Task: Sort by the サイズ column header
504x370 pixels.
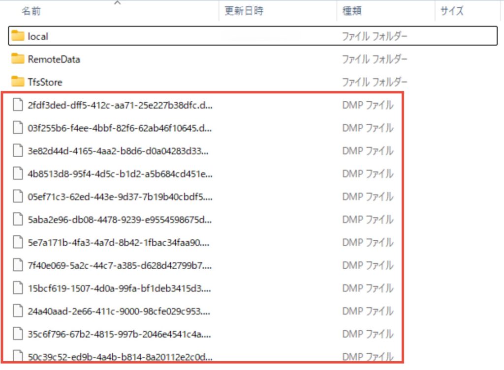Action: click(452, 11)
